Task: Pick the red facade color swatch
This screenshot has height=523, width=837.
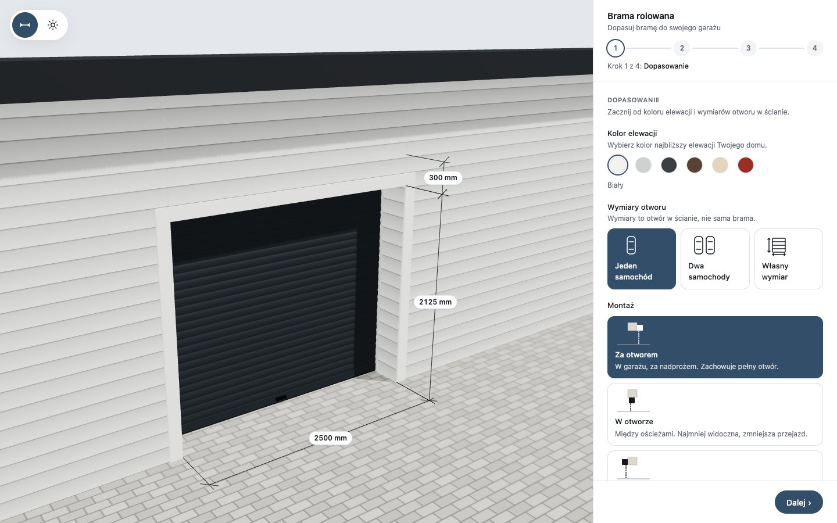Action: click(746, 165)
